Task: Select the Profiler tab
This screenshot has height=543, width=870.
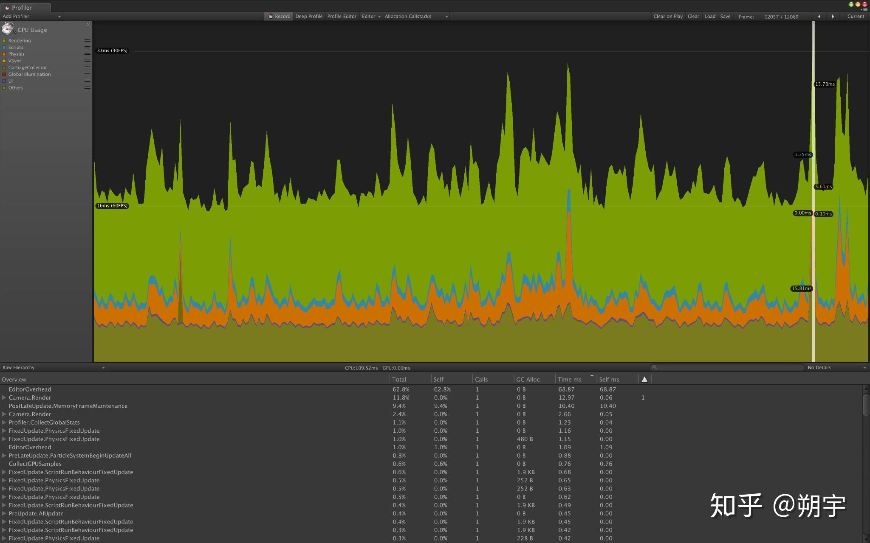Action: [x=21, y=8]
